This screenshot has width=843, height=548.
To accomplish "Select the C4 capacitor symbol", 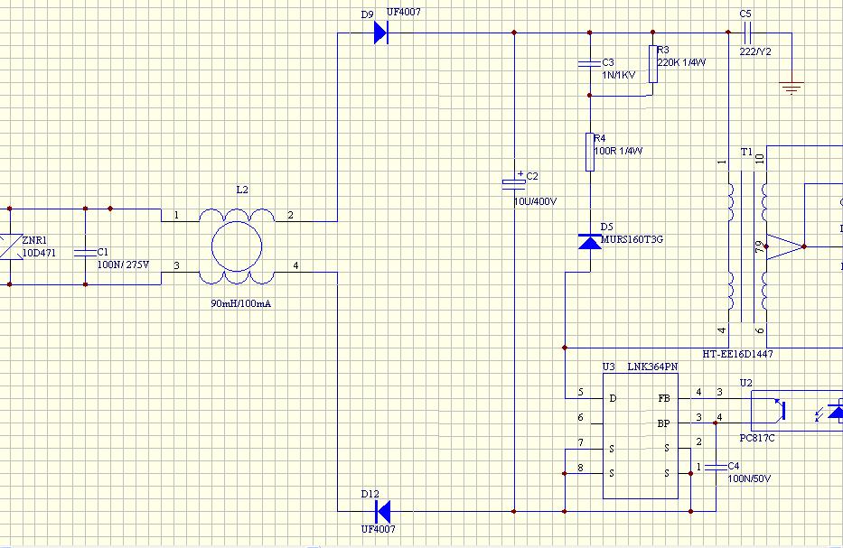I will [x=716, y=467].
